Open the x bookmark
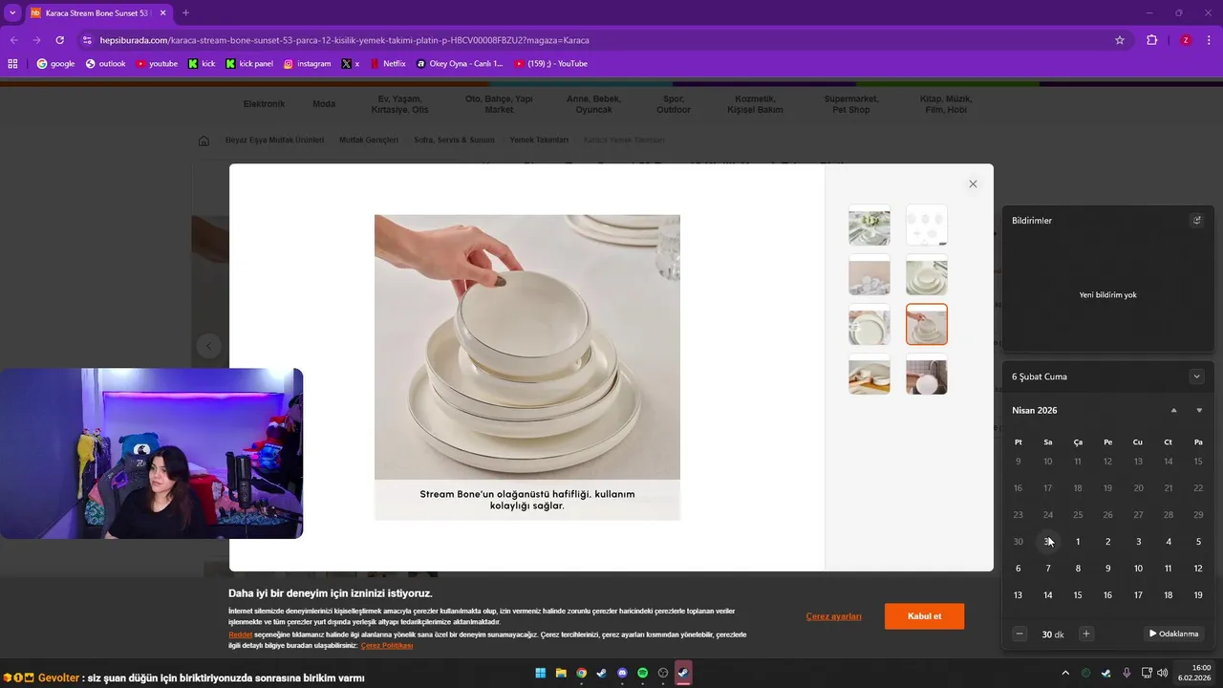The image size is (1223, 688). coord(351,64)
